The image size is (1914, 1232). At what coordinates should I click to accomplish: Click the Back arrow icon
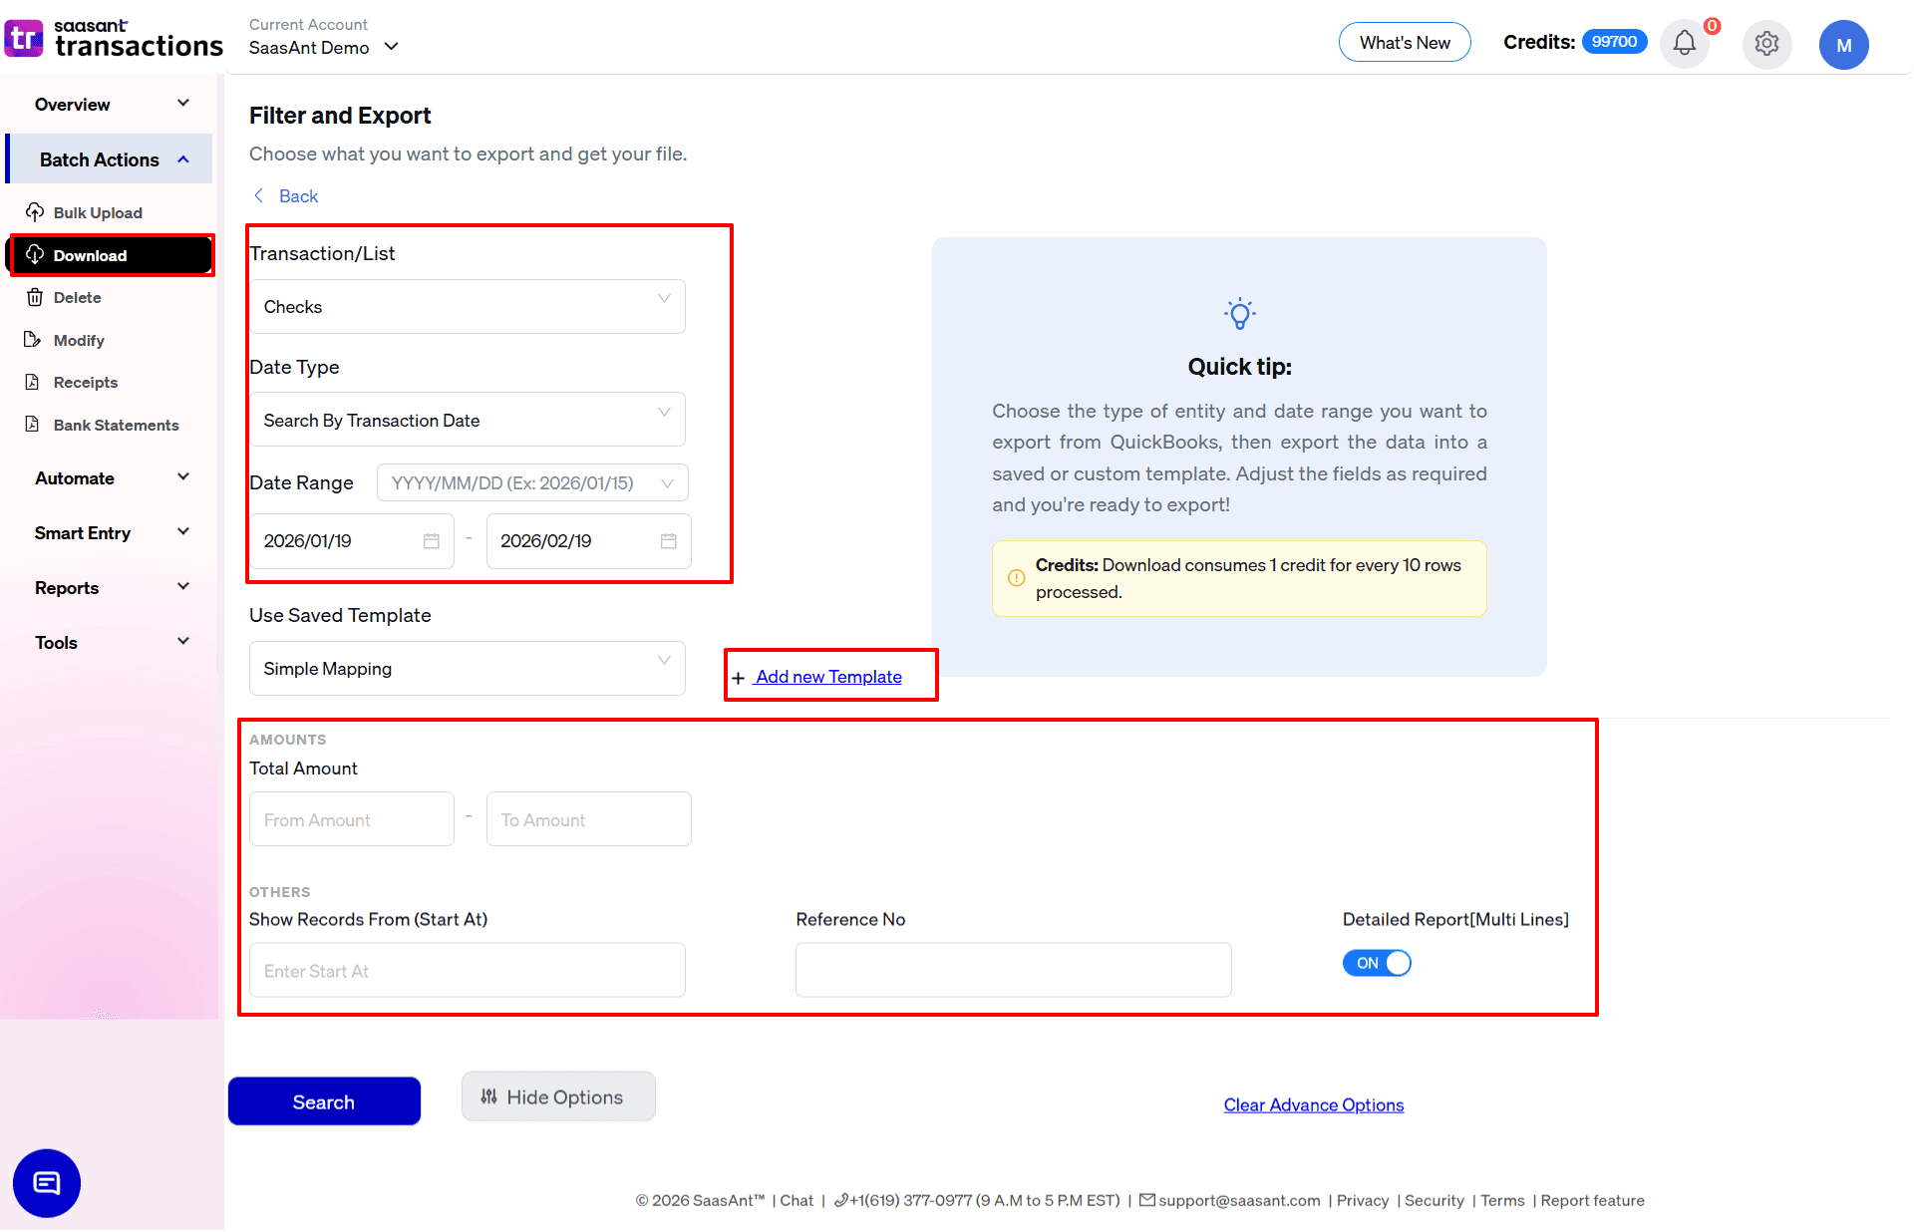click(x=259, y=196)
